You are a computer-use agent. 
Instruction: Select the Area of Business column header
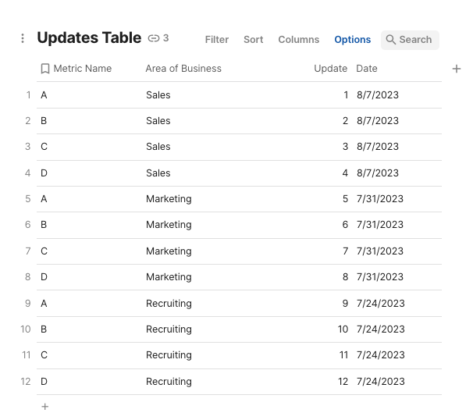183,69
